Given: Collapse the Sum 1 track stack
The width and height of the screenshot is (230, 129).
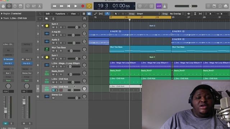Looking at the screenshot, I should pos(42,57).
